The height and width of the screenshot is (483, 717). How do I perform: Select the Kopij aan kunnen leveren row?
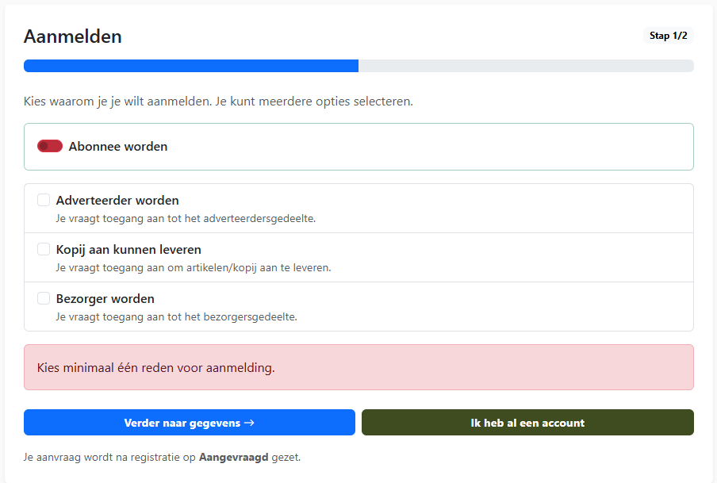358,258
